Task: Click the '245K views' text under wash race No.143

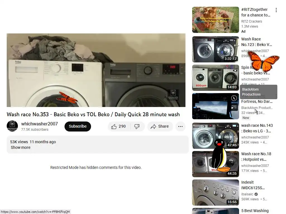Action: 250,142
